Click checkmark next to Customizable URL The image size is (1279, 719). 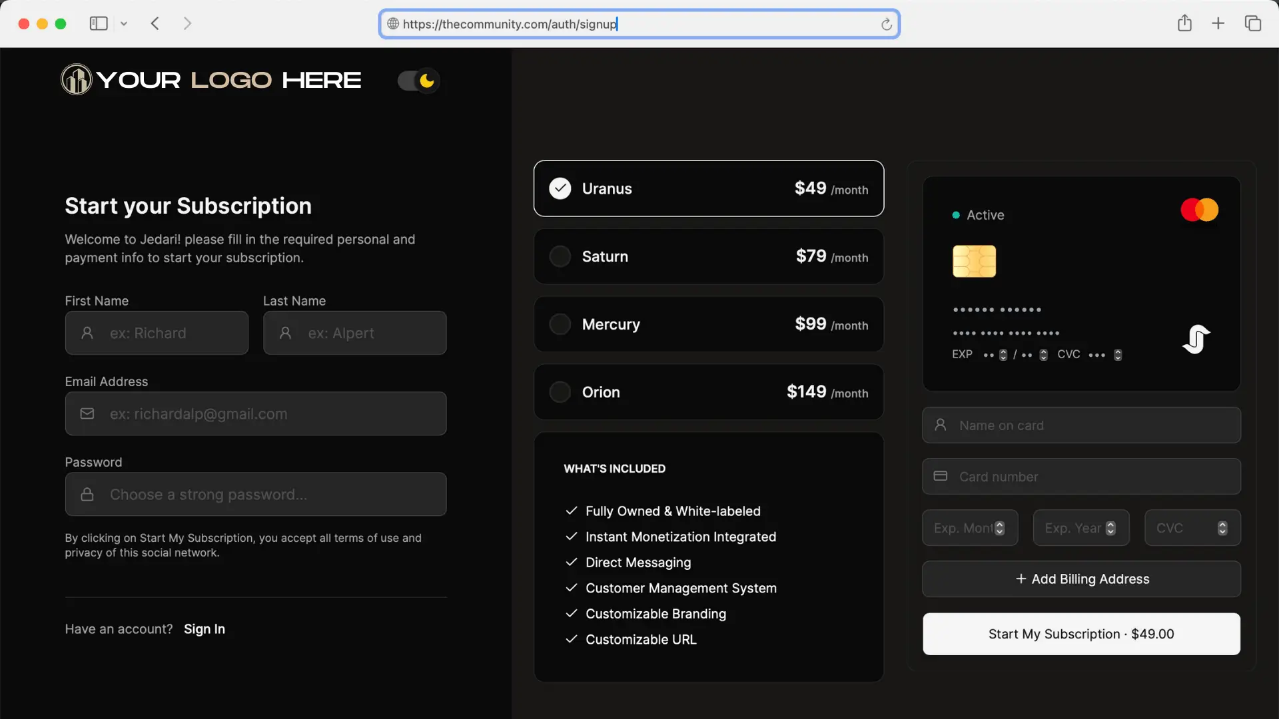click(x=571, y=639)
